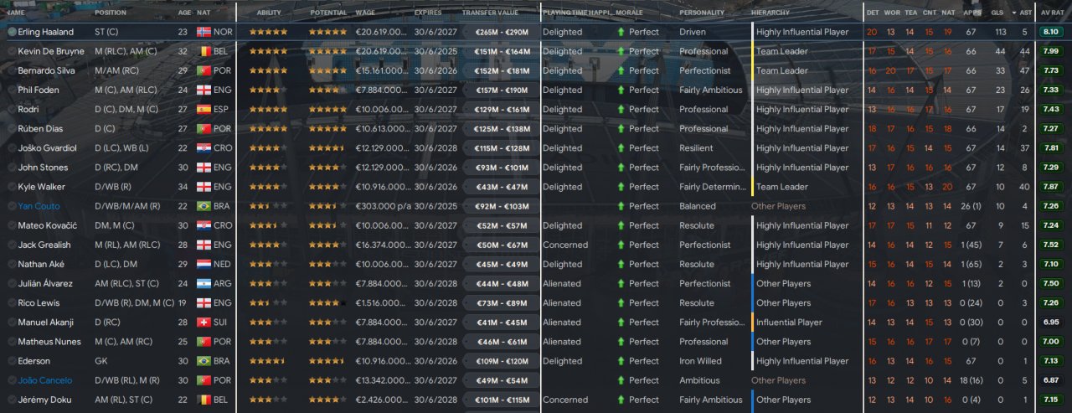Click Rodri's €129M - €161M transfer value
This screenshot has width=1072, height=413.
pos(502,109)
